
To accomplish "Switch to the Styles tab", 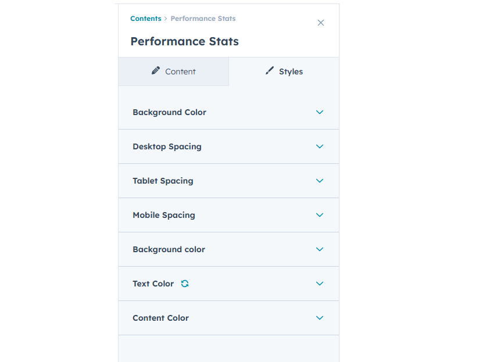I will click(284, 71).
